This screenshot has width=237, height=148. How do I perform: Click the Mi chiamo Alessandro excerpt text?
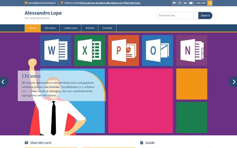(58, 89)
